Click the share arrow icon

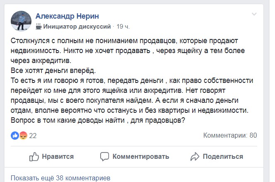tap(195, 156)
